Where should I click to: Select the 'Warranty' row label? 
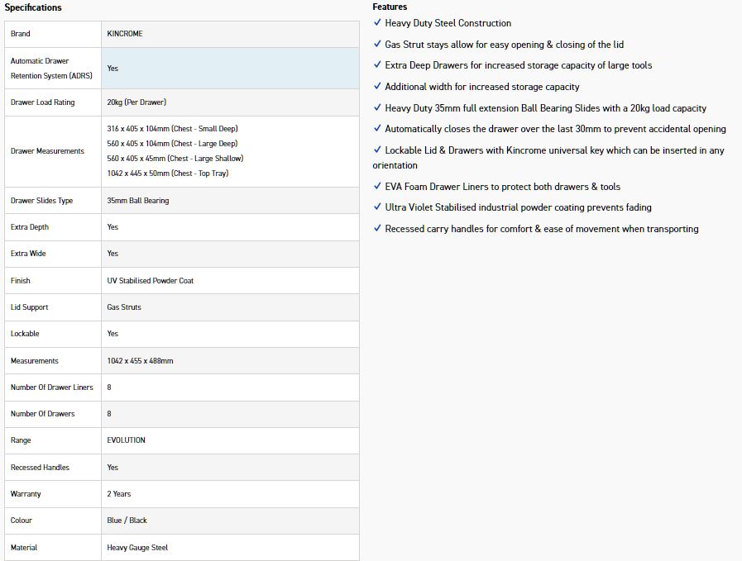[26, 494]
